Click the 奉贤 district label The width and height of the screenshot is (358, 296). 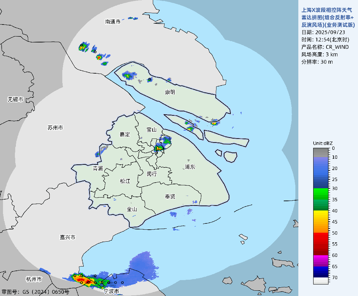pos(170,197)
